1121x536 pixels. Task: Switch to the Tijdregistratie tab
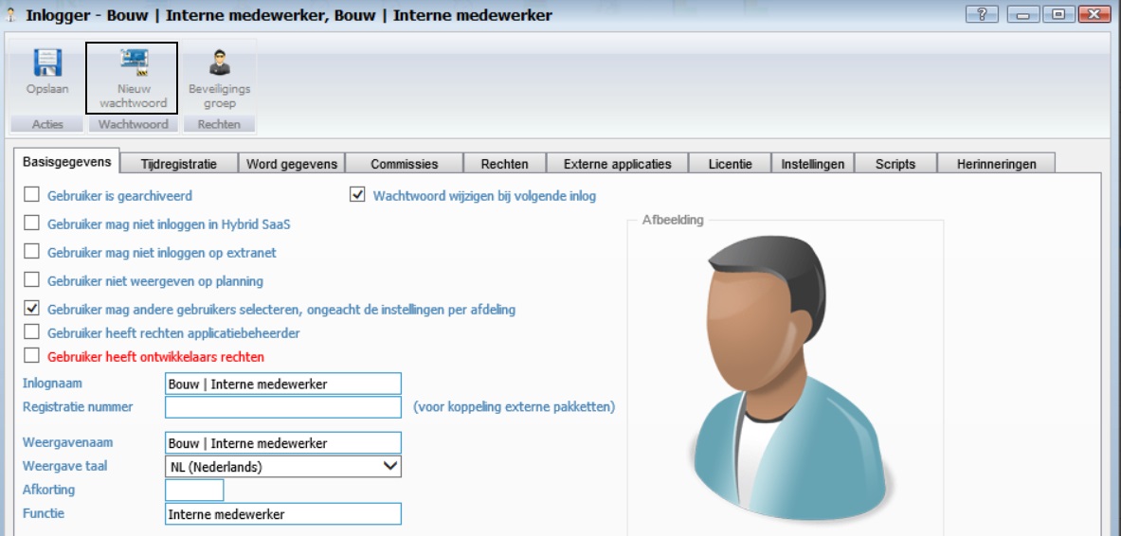(x=178, y=164)
